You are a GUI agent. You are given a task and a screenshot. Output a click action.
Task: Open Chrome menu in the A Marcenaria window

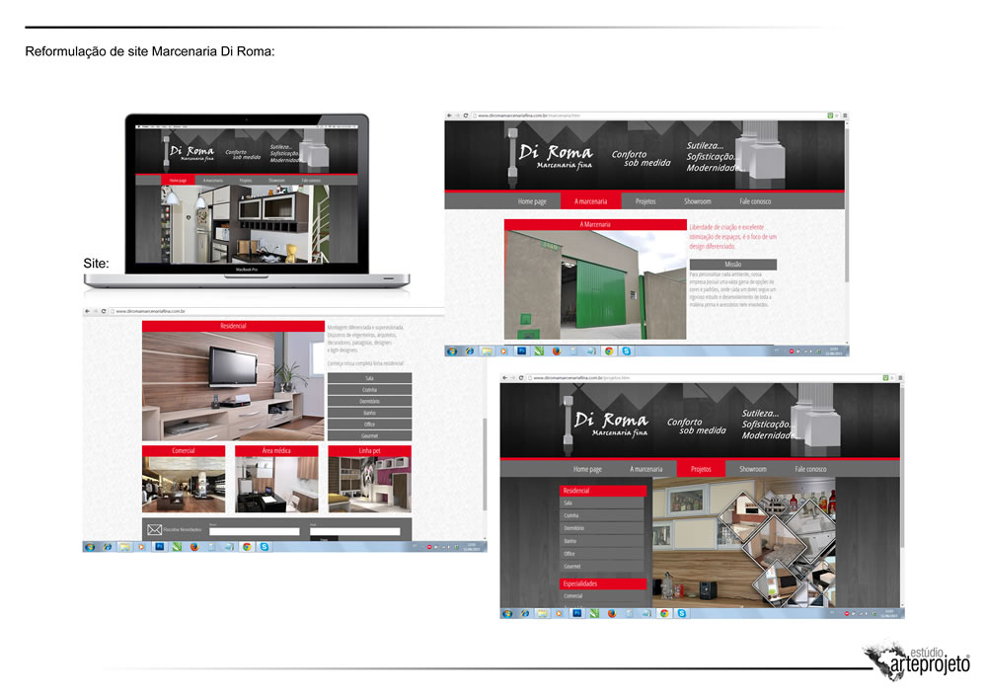[x=845, y=116]
